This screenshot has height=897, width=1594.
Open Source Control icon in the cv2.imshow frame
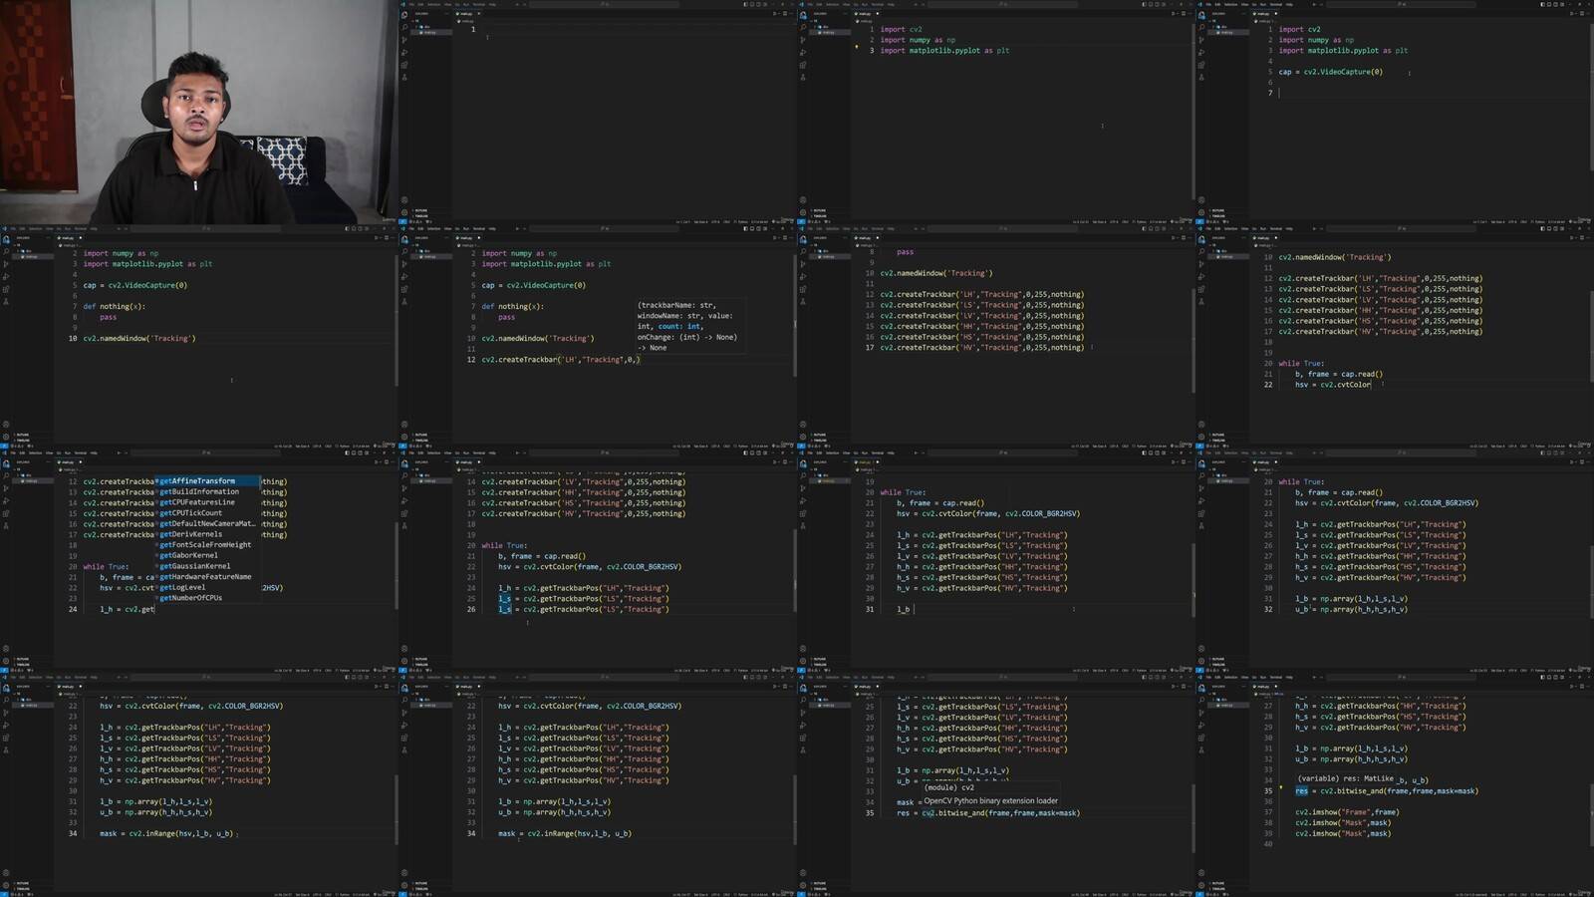(1201, 713)
